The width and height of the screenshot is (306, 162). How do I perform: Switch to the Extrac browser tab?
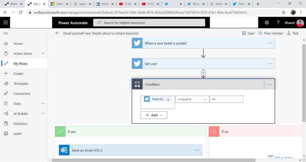coord(105,4)
